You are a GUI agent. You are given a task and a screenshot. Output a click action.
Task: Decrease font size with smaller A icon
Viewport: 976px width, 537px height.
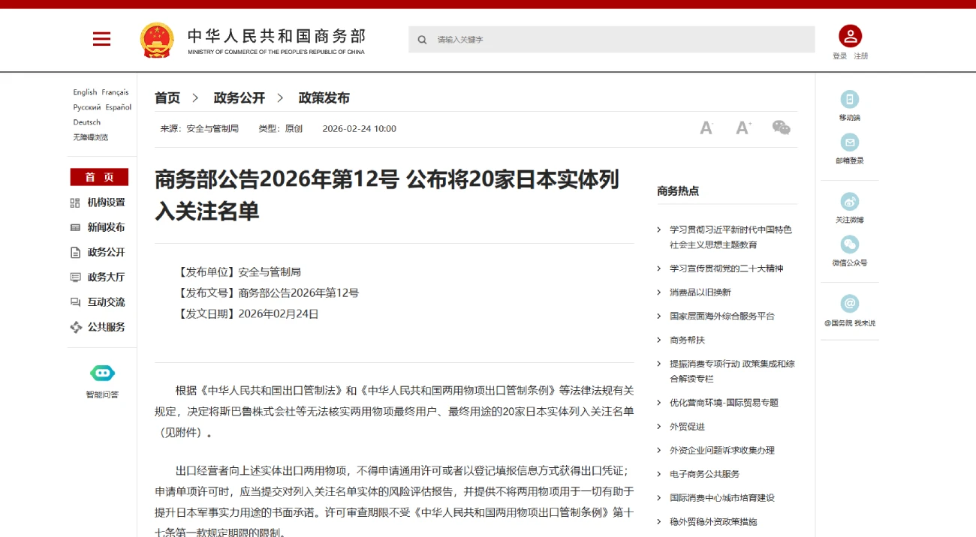tap(706, 128)
